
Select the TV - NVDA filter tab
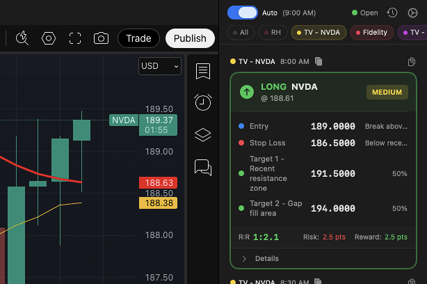[319, 32]
